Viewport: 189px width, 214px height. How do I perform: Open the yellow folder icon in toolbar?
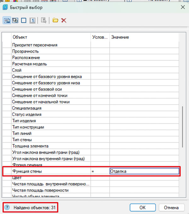pos(55,21)
